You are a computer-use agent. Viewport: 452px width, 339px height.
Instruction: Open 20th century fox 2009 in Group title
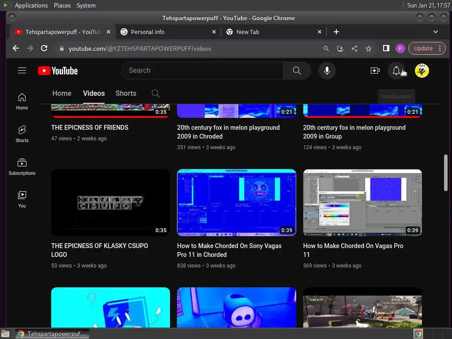354,132
